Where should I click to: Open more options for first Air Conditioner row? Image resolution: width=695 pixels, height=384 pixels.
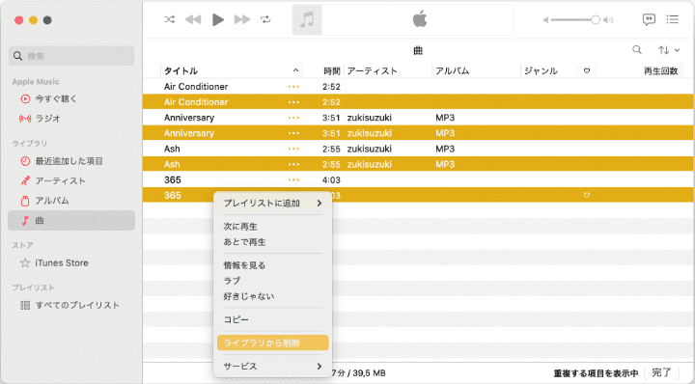click(x=293, y=87)
